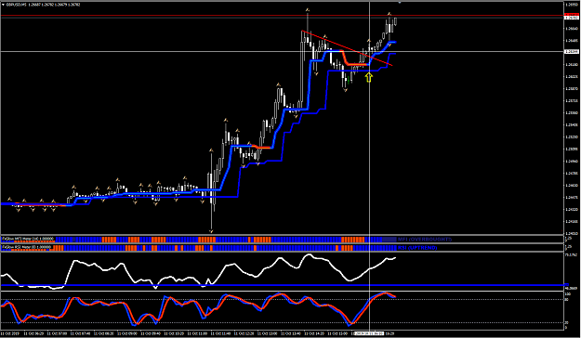This screenshot has height=338, width=581.
Task: Select the blue horizontal level in RSI subwindow
Action: tap(282, 285)
